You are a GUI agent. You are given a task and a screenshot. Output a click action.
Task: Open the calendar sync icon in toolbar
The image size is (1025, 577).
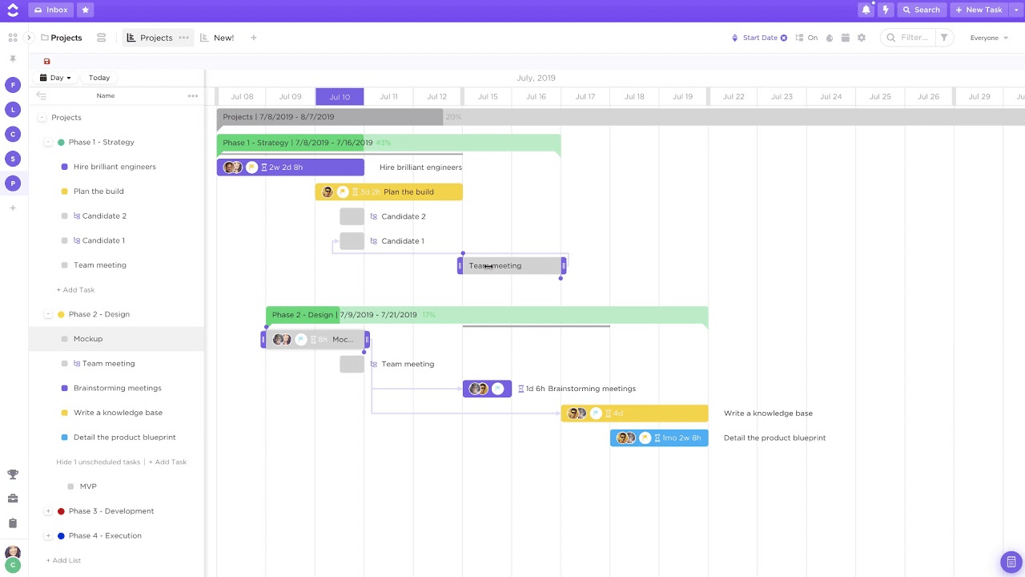coord(846,38)
